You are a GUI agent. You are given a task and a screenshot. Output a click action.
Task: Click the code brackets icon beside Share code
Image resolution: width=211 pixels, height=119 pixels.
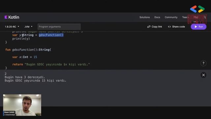click(169, 27)
